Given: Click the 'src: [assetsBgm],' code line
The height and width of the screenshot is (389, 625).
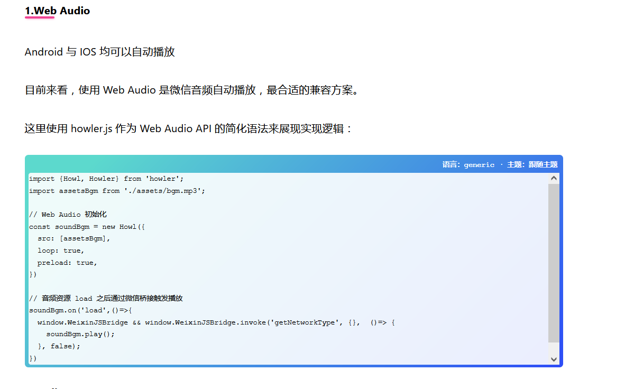Looking at the screenshot, I should pyautogui.click(x=73, y=238).
